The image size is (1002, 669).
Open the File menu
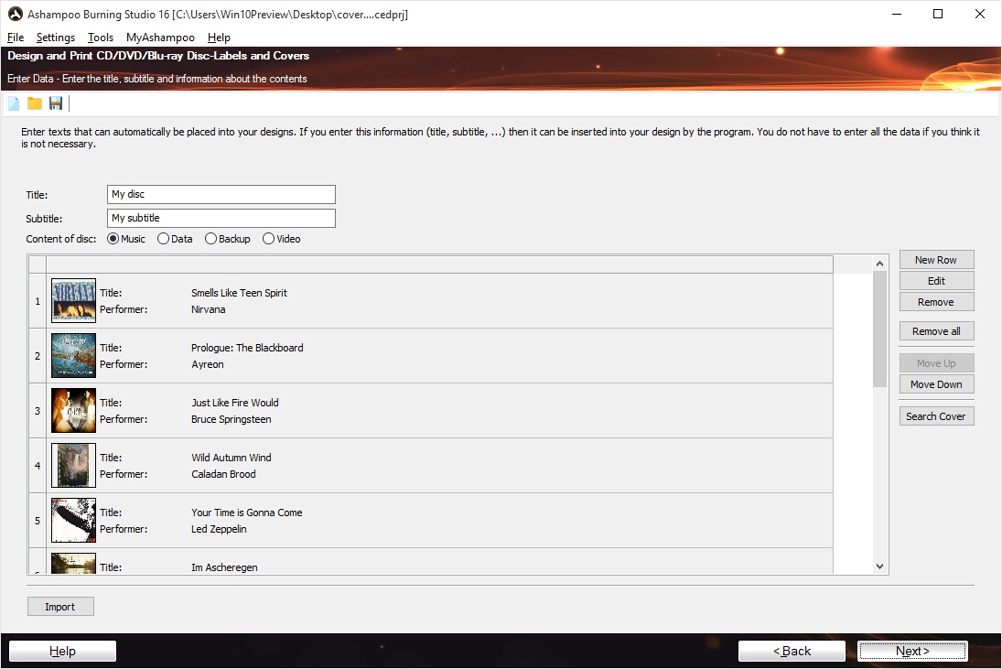click(16, 38)
